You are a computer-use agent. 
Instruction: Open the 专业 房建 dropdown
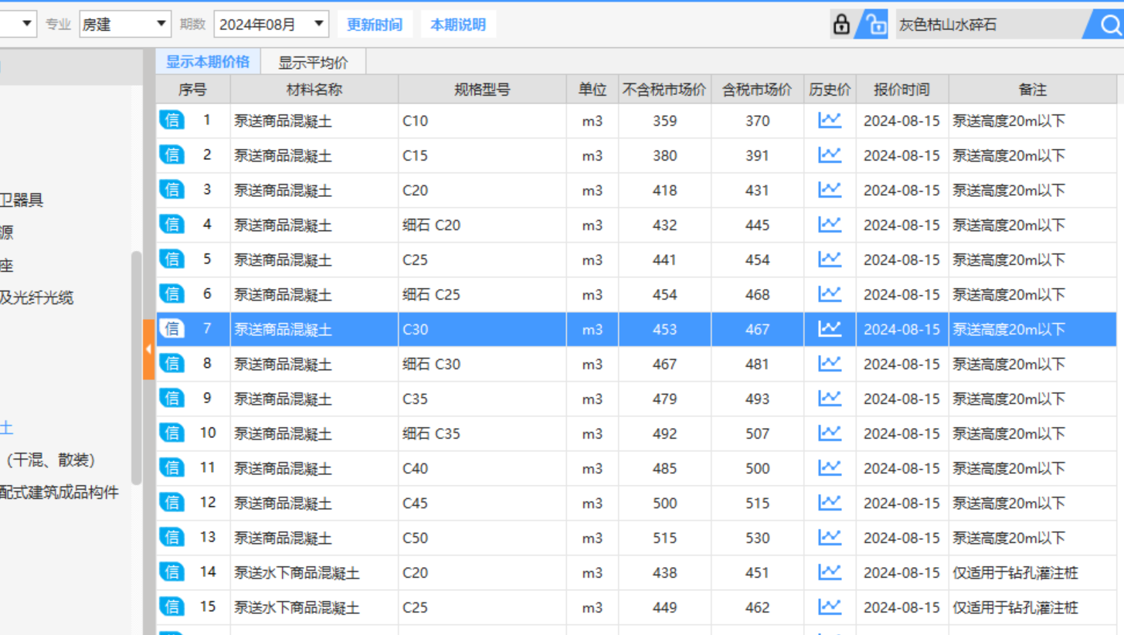[124, 24]
